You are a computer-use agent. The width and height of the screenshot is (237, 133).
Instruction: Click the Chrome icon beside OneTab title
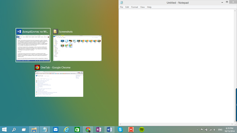click(x=37, y=67)
